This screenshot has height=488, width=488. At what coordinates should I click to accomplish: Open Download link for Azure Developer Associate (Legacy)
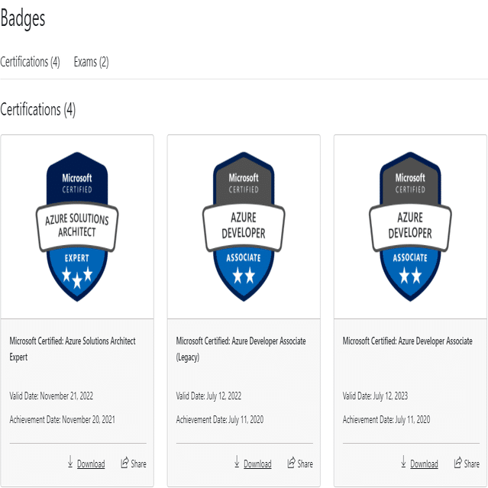point(257,464)
